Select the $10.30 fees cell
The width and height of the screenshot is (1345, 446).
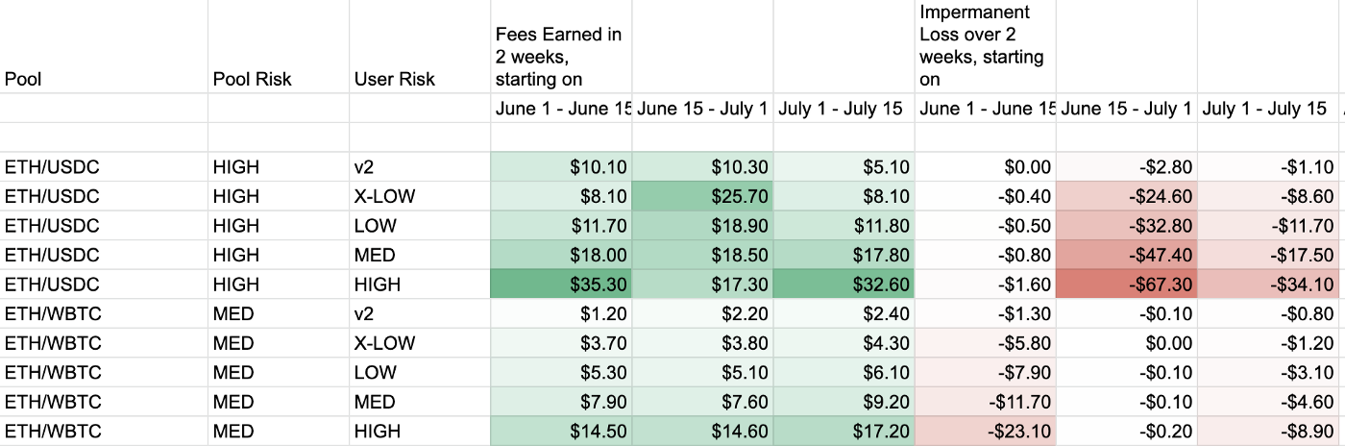coord(702,167)
